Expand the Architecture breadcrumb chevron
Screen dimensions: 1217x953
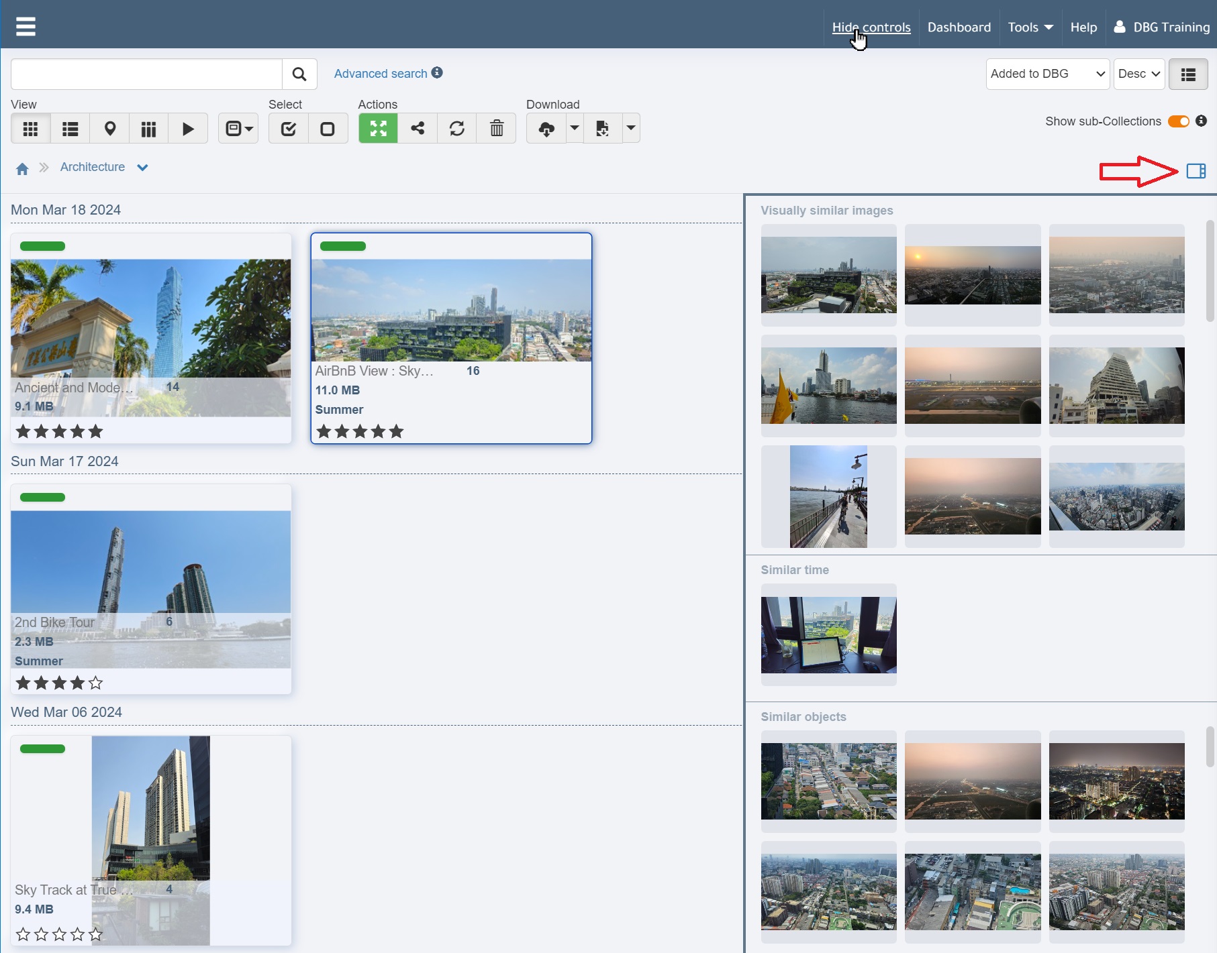142,168
